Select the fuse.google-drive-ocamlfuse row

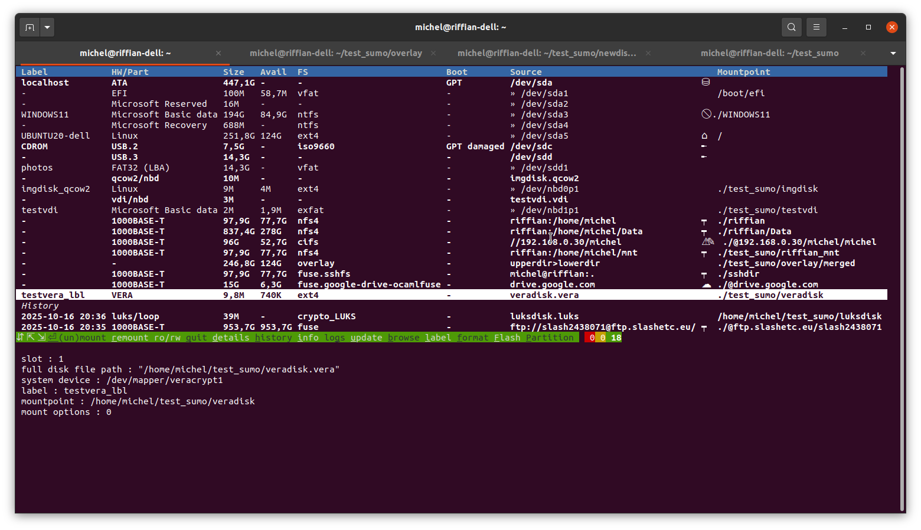pyautogui.click(x=452, y=284)
